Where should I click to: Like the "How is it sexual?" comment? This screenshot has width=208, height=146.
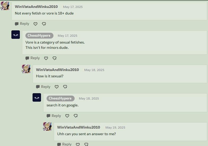click(57, 87)
